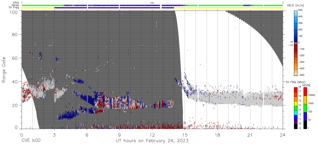
Task: Click the Noise row label above plot
Action: click(15, 5)
